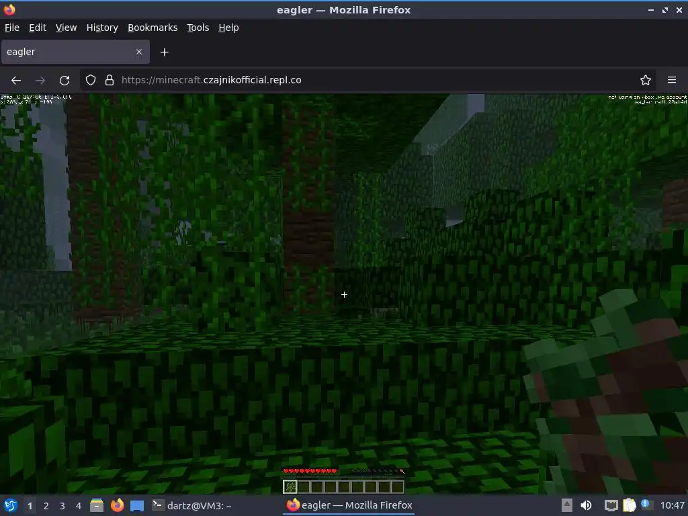Image resolution: width=688 pixels, height=516 pixels.
Task: Click the Firefox logo in the title bar
Action: click(x=9, y=9)
